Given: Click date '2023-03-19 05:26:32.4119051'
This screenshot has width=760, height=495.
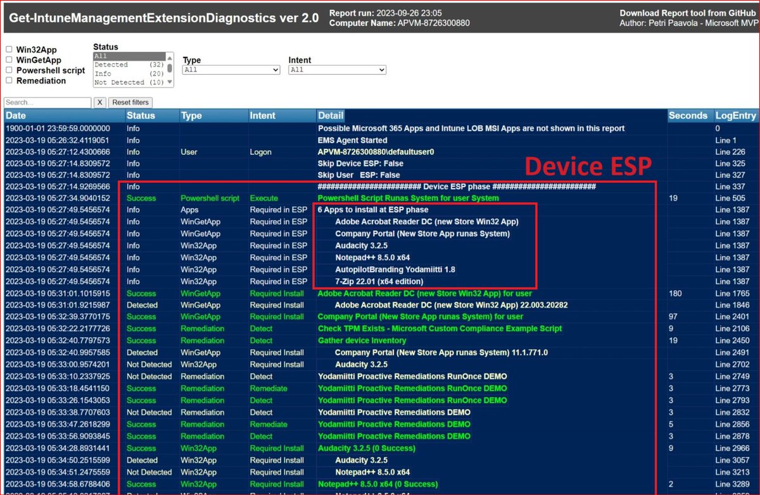Looking at the screenshot, I should pos(58,140).
